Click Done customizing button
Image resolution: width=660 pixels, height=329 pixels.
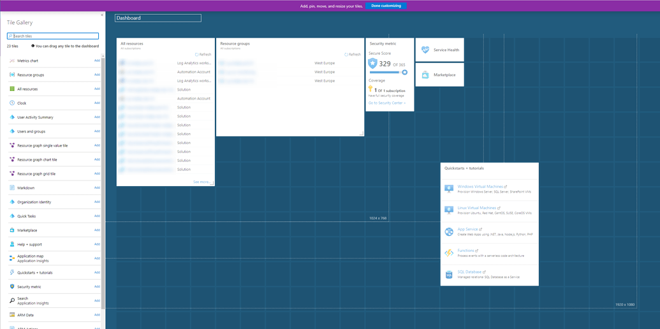point(386,6)
